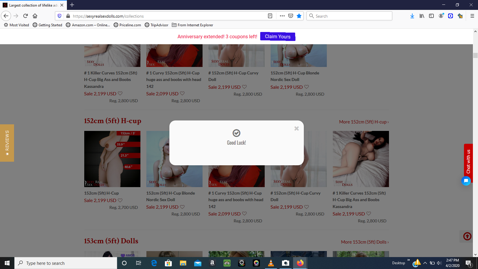The image size is (478, 269).
Task: Toggle wishlist heart for Blonde Nordic item in H-cup section
Action: (182, 207)
